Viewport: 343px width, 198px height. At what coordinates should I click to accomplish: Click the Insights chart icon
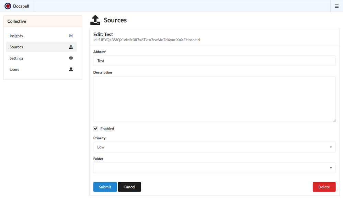[71, 36]
